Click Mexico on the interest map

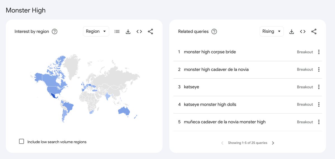coord(53,96)
